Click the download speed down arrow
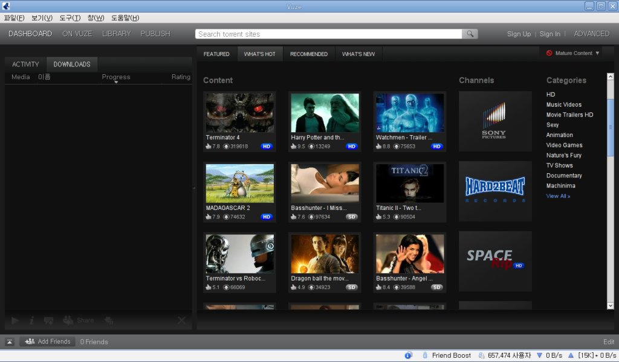 click(539, 355)
